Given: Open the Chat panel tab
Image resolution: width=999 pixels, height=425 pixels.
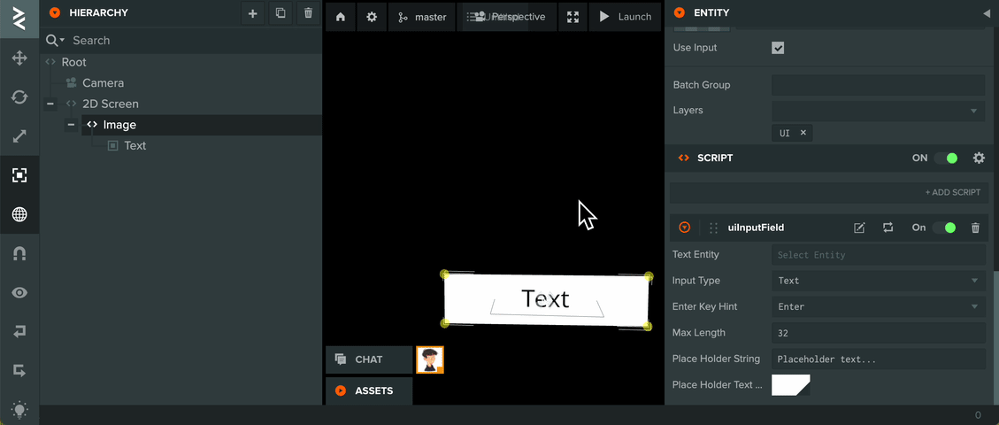Looking at the screenshot, I should click(369, 359).
